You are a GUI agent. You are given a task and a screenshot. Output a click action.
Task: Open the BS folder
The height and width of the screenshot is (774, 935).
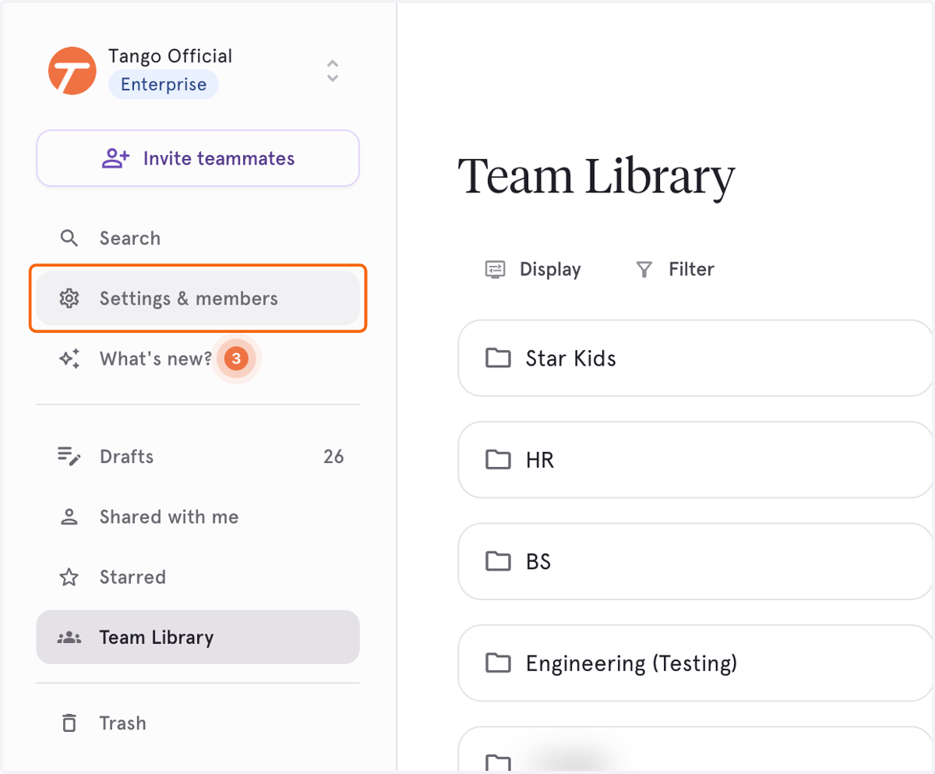(696, 561)
